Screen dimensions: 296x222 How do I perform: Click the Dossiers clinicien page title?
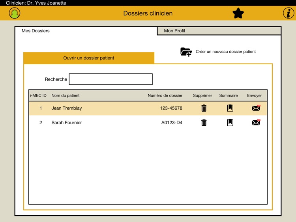pos(148,13)
